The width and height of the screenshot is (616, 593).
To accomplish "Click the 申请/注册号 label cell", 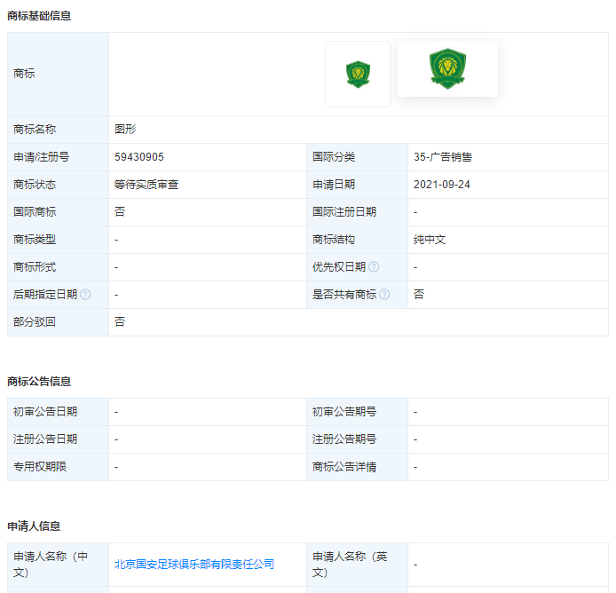I will [59, 157].
